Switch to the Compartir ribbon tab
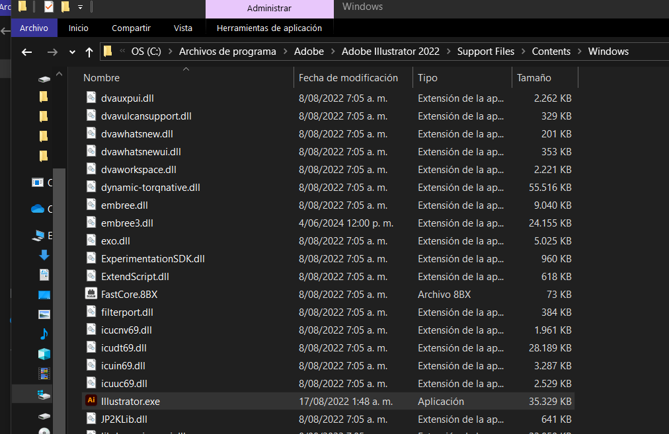The width and height of the screenshot is (669, 434). point(131,28)
